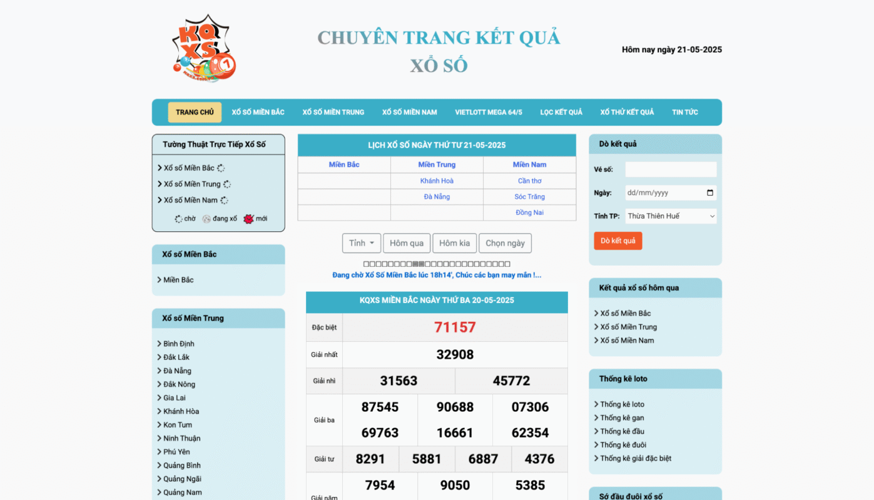
Task: Open LỌC KẾT QUẢ menu item
Action: (561, 112)
